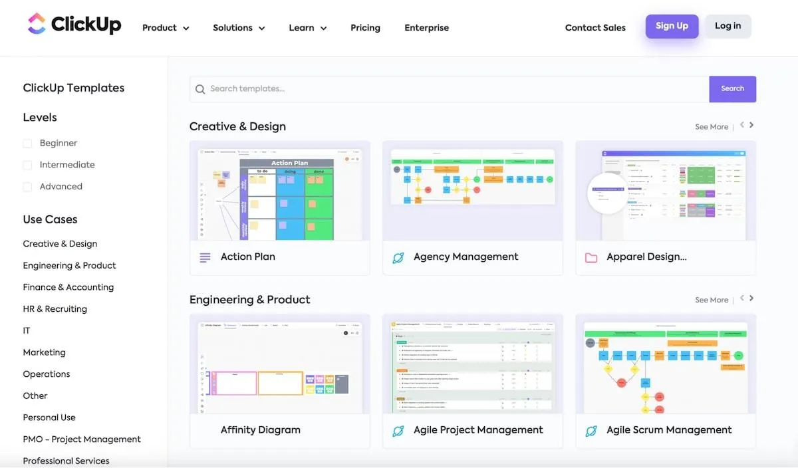Open the Solutions dropdown
798x468 pixels.
click(239, 28)
